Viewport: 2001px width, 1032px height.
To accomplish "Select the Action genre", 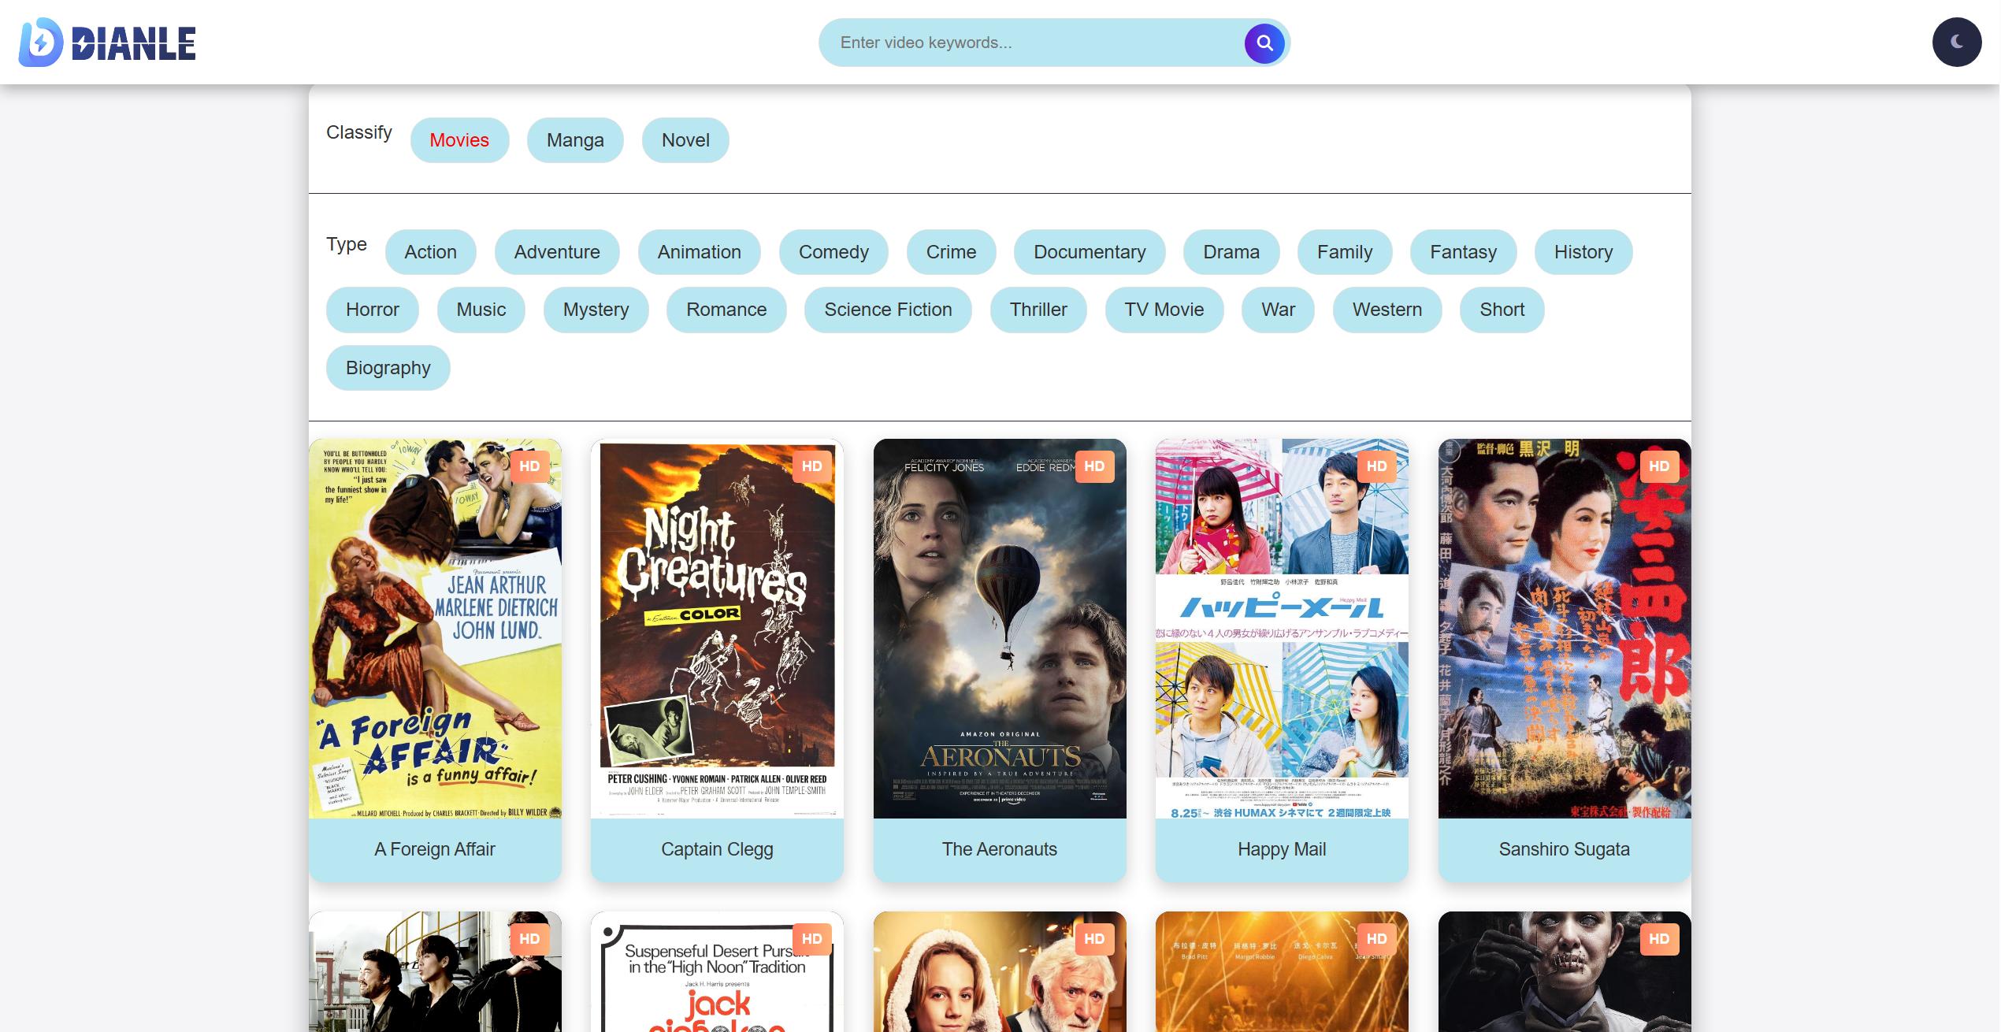I will tap(430, 252).
